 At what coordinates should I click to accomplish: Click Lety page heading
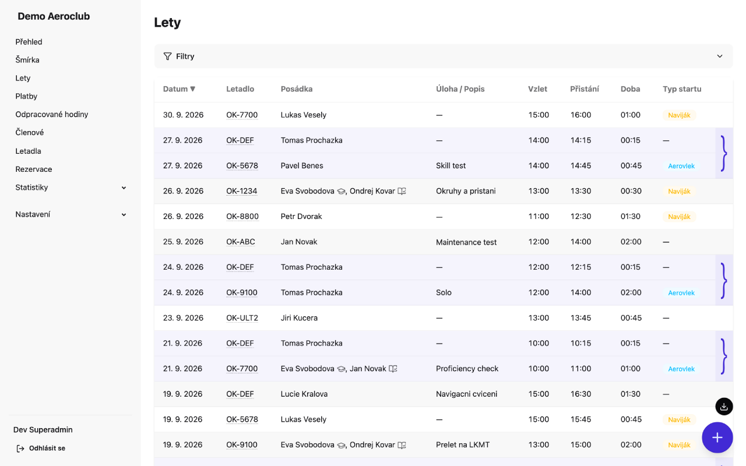coord(167,23)
